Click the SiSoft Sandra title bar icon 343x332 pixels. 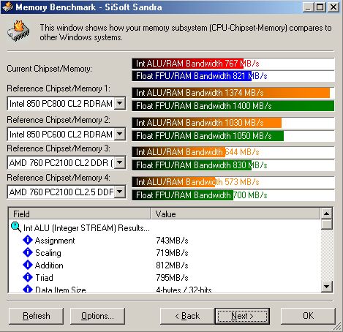tap(7, 7)
